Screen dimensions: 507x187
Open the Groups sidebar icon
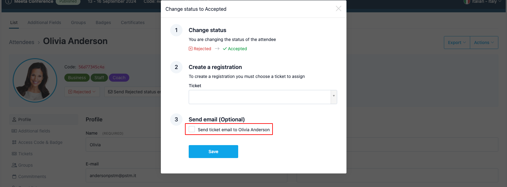coord(14,165)
